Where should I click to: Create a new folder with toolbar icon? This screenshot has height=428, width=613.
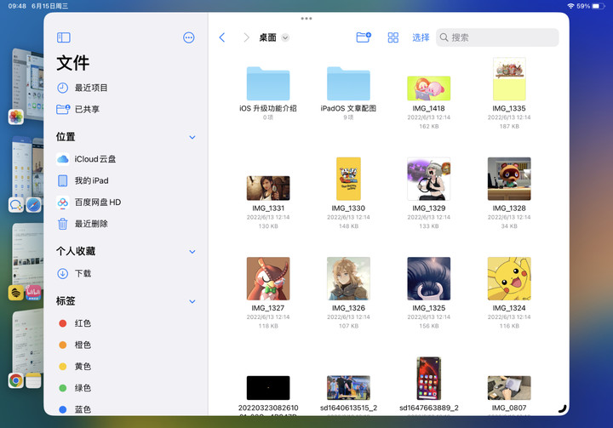point(364,37)
